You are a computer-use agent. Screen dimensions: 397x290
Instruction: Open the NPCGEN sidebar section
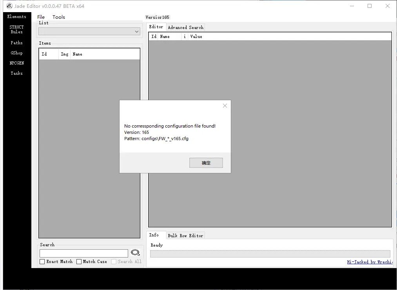click(x=17, y=63)
